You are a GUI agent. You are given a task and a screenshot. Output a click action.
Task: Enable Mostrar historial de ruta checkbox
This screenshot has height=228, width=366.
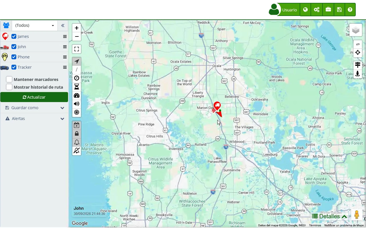click(9, 87)
